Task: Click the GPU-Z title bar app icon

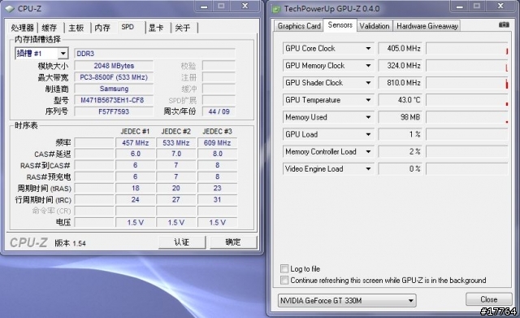Action: pyautogui.click(x=276, y=9)
